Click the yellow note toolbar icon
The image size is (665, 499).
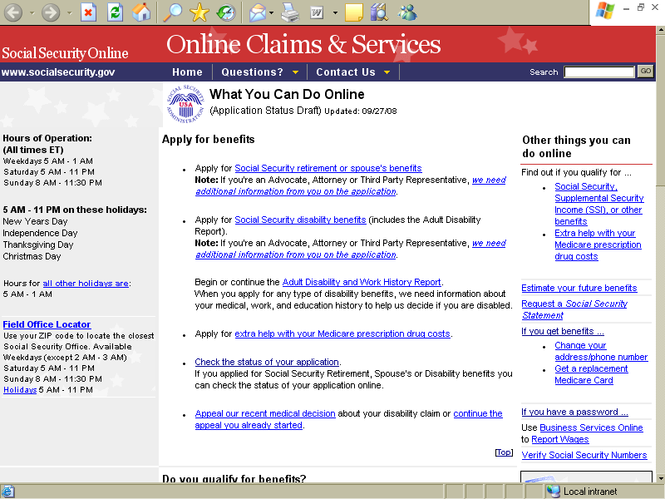[x=354, y=12]
